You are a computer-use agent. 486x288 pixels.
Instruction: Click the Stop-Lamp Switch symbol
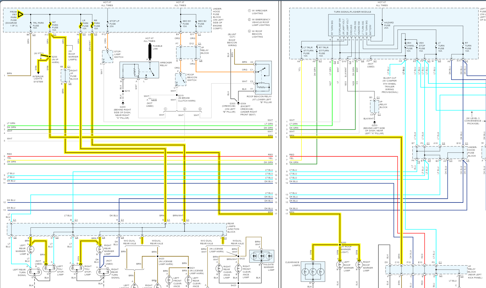tap(108, 57)
